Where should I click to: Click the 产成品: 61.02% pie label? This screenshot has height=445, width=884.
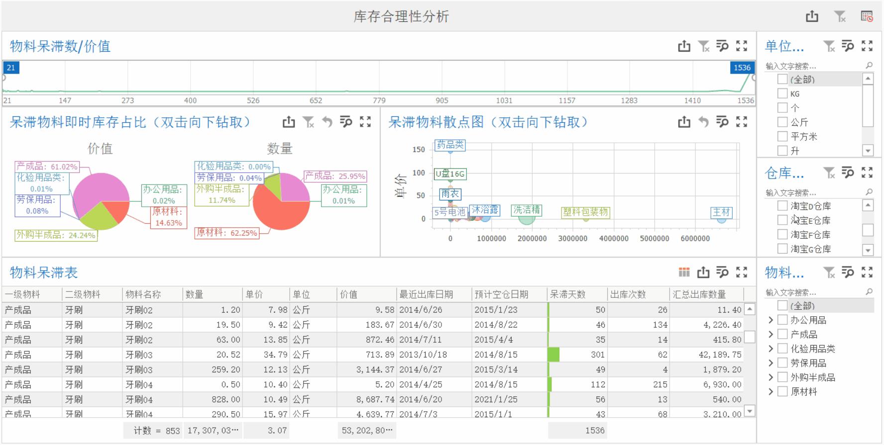pos(47,167)
